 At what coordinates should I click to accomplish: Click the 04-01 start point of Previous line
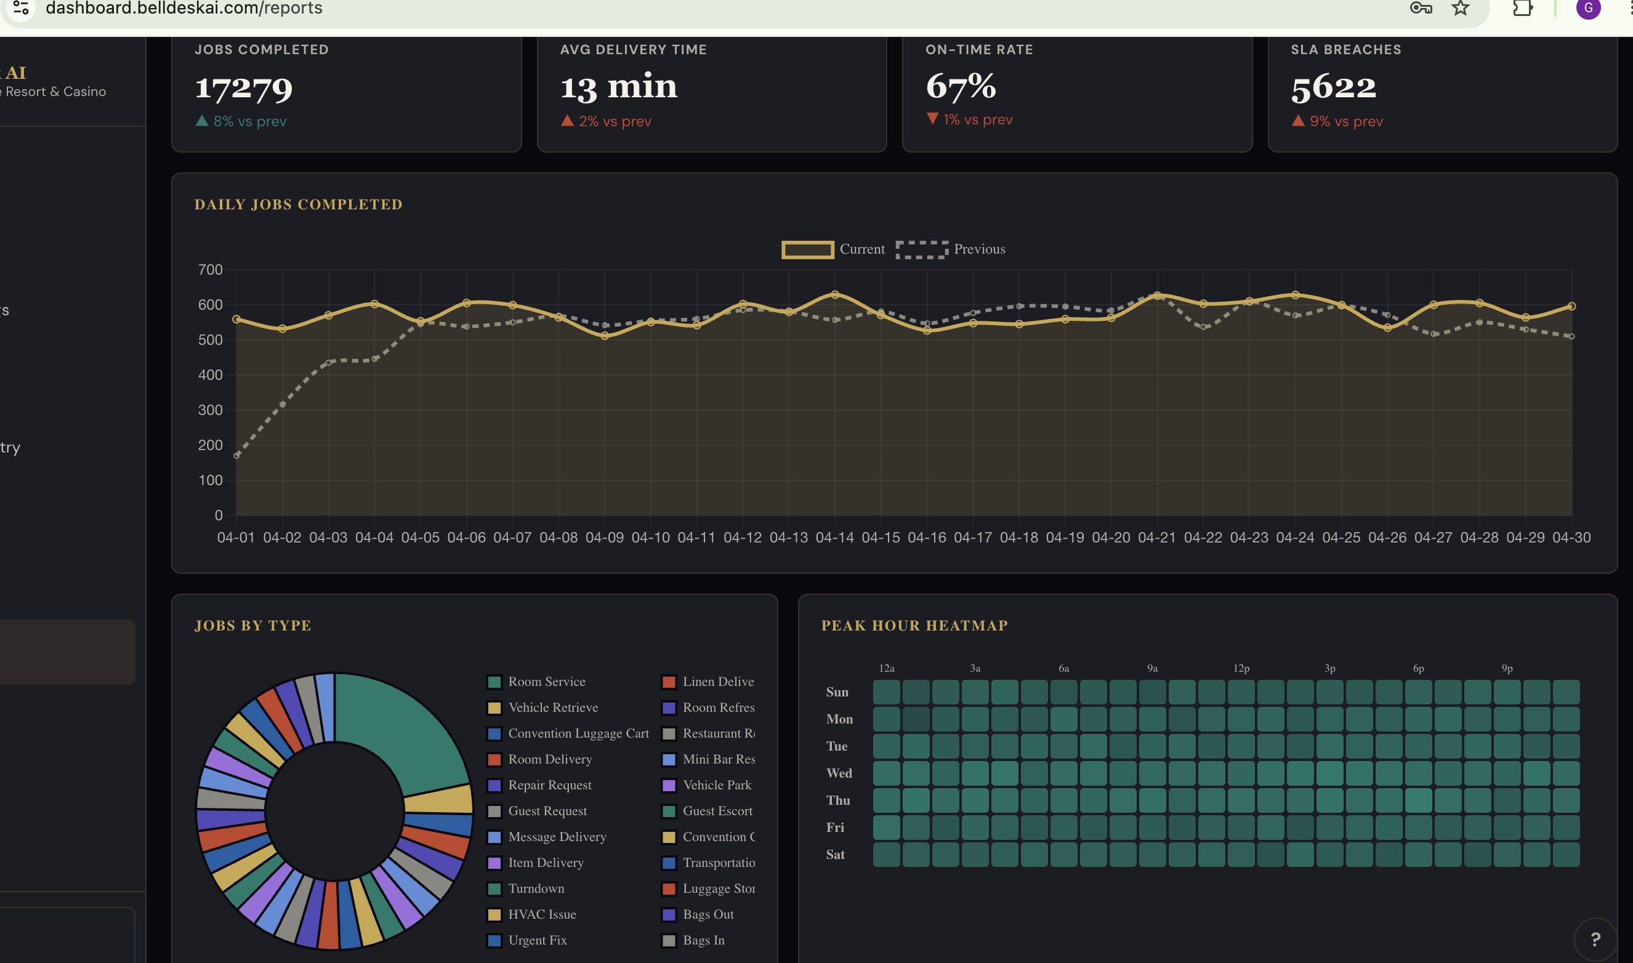point(236,456)
